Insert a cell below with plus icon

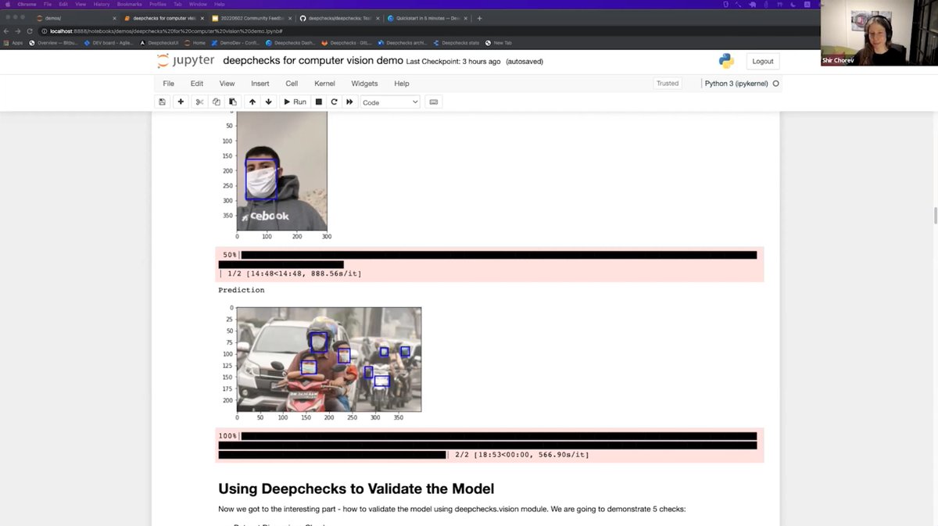[181, 102]
